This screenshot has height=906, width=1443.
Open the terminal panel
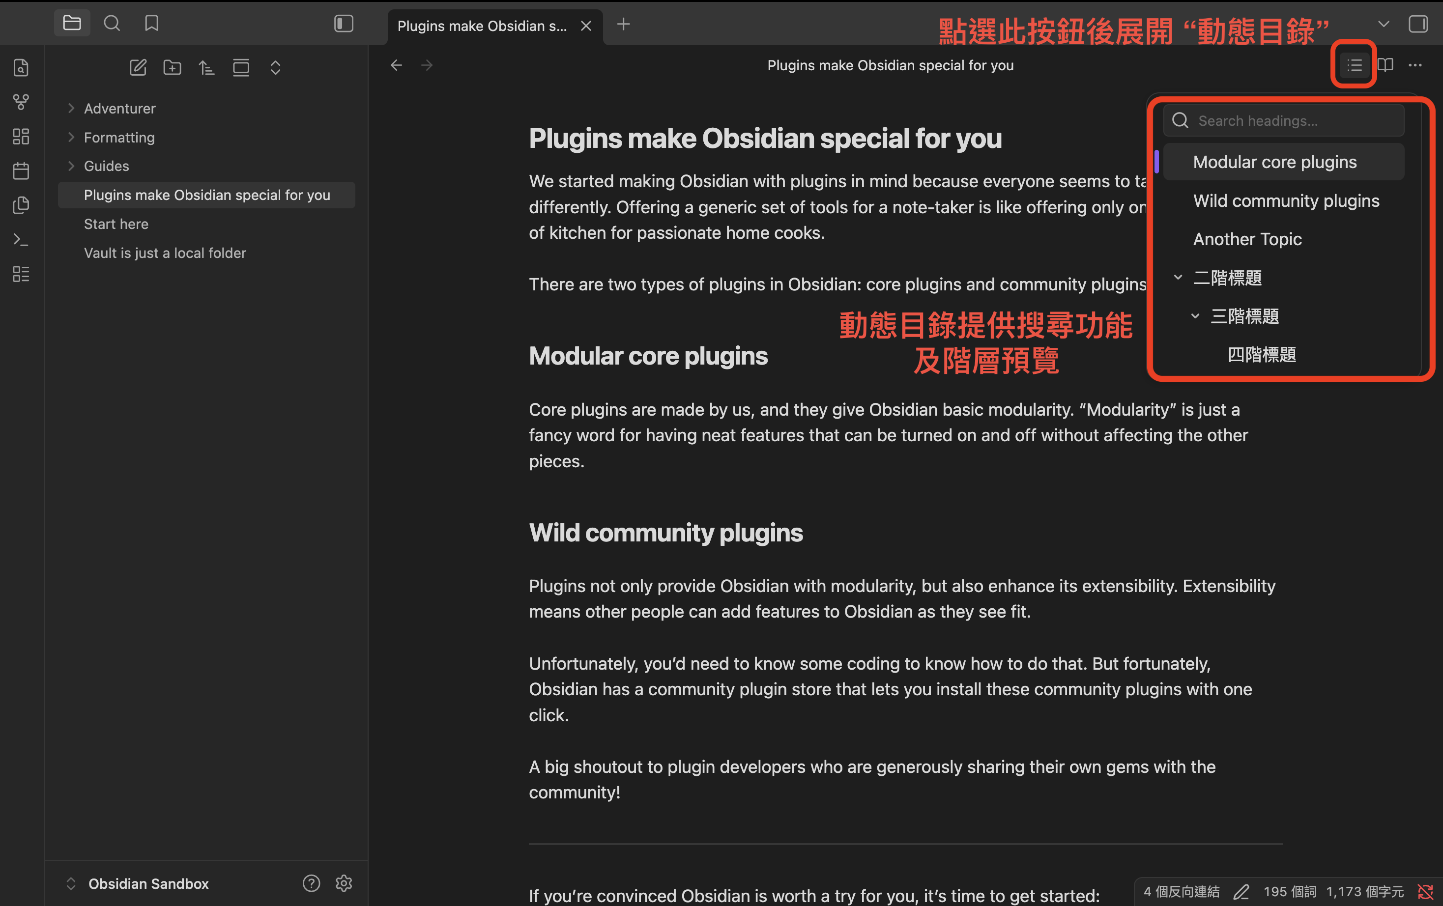tap(21, 239)
